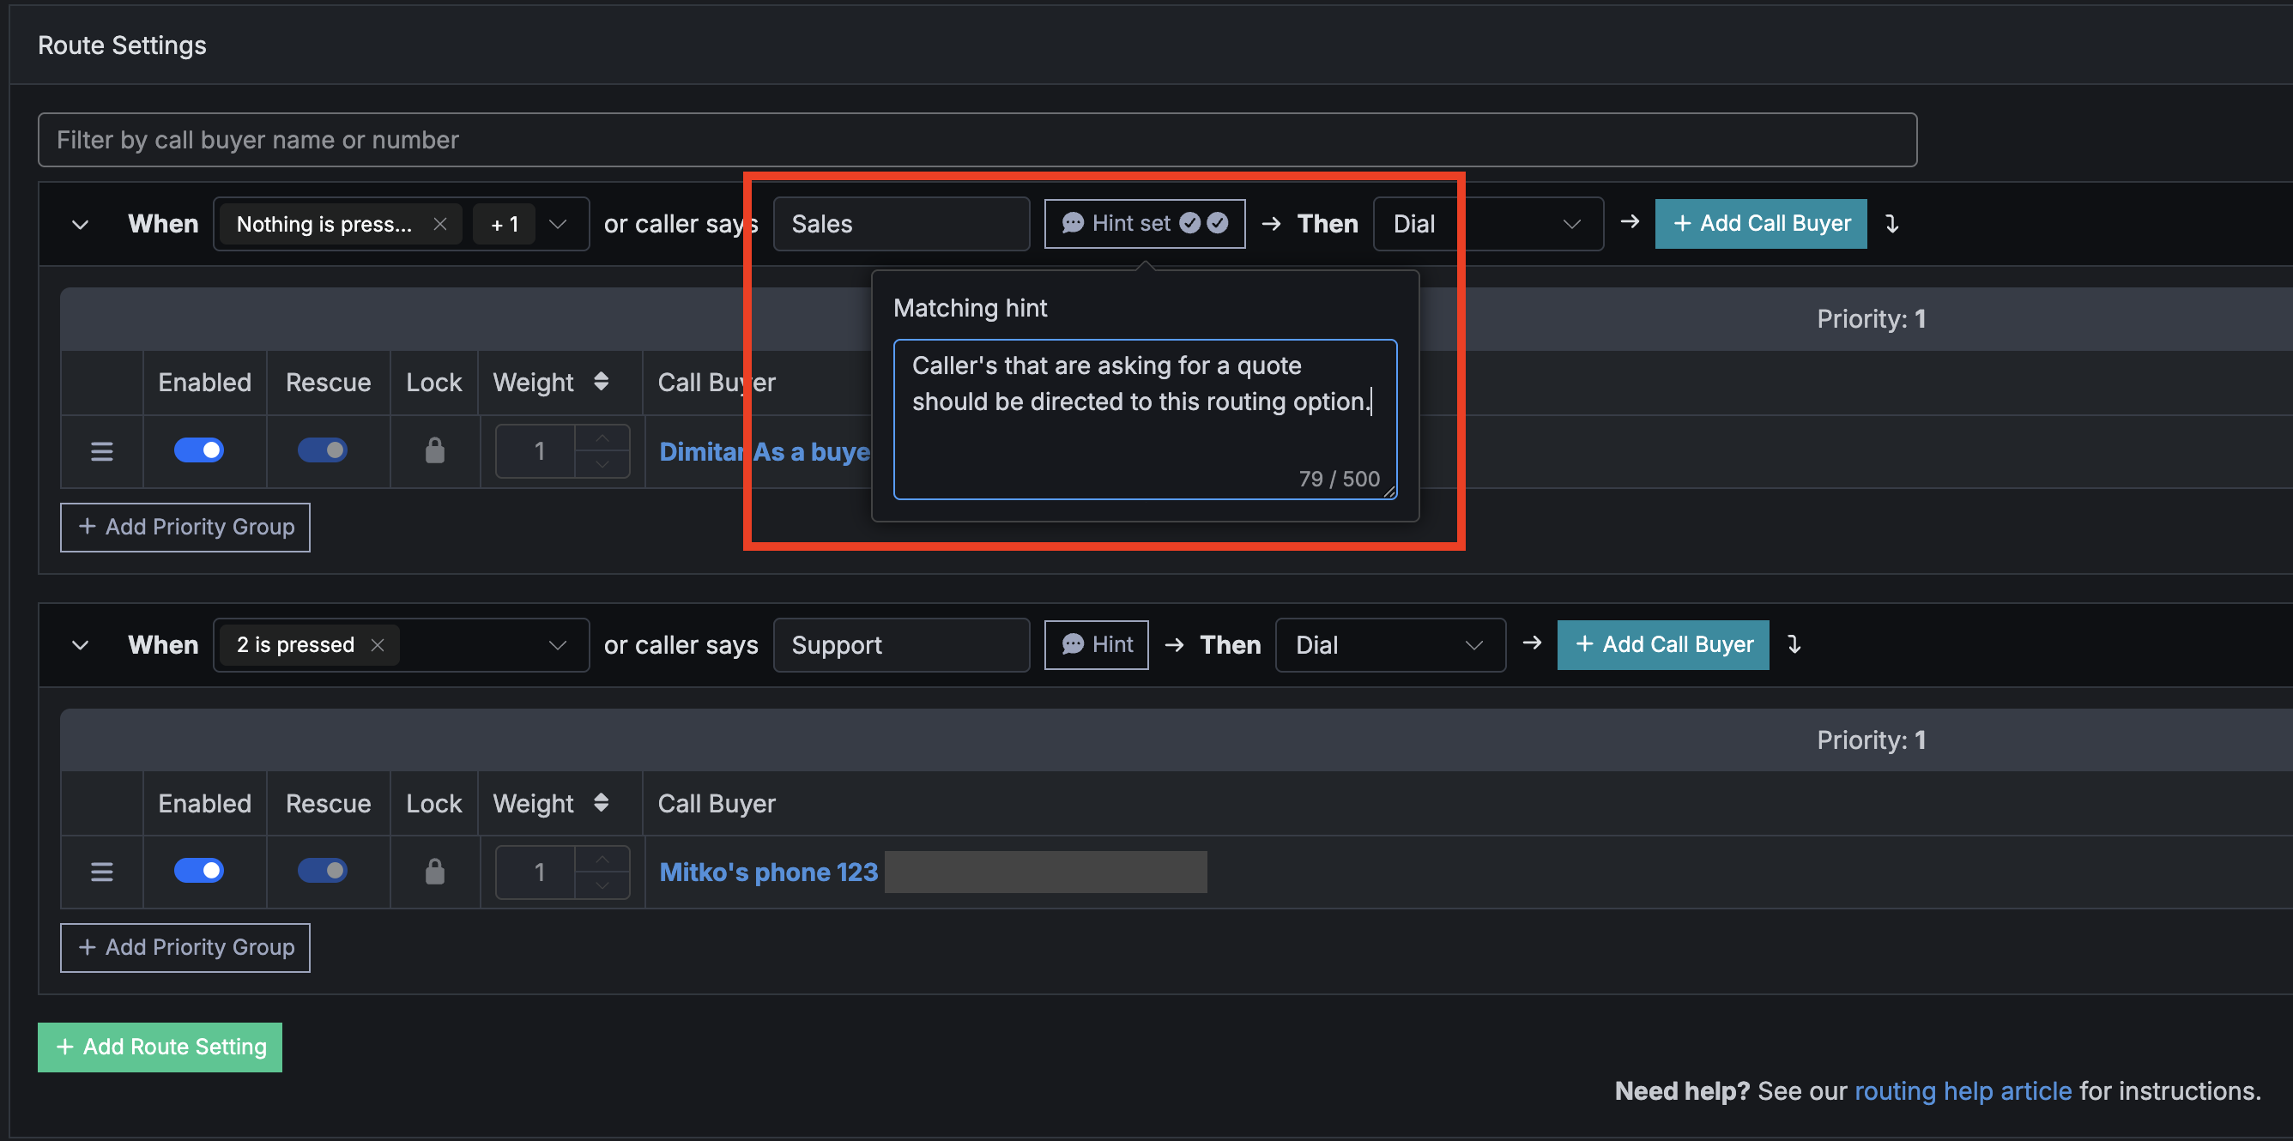This screenshot has width=2293, height=1141.
Task: Click the 'Support' caller says input
Action: coord(901,645)
